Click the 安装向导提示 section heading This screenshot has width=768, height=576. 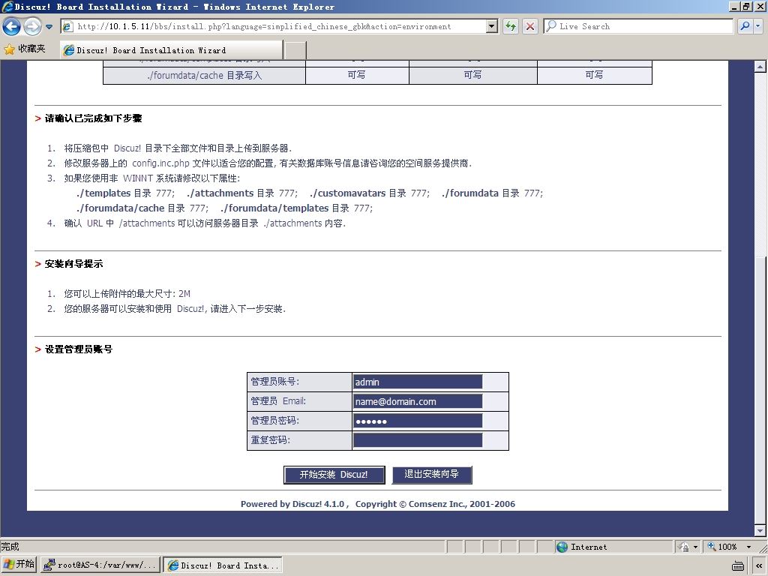pyautogui.click(x=74, y=264)
